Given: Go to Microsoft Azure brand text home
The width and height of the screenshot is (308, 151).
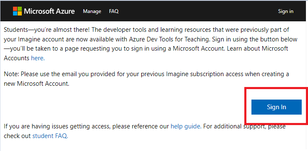Looking at the screenshot, I should (x=49, y=11).
